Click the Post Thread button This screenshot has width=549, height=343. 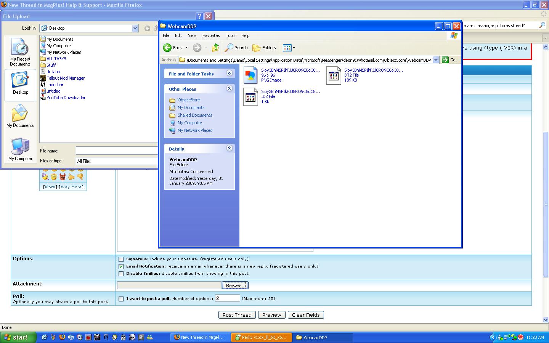[x=237, y=315]
